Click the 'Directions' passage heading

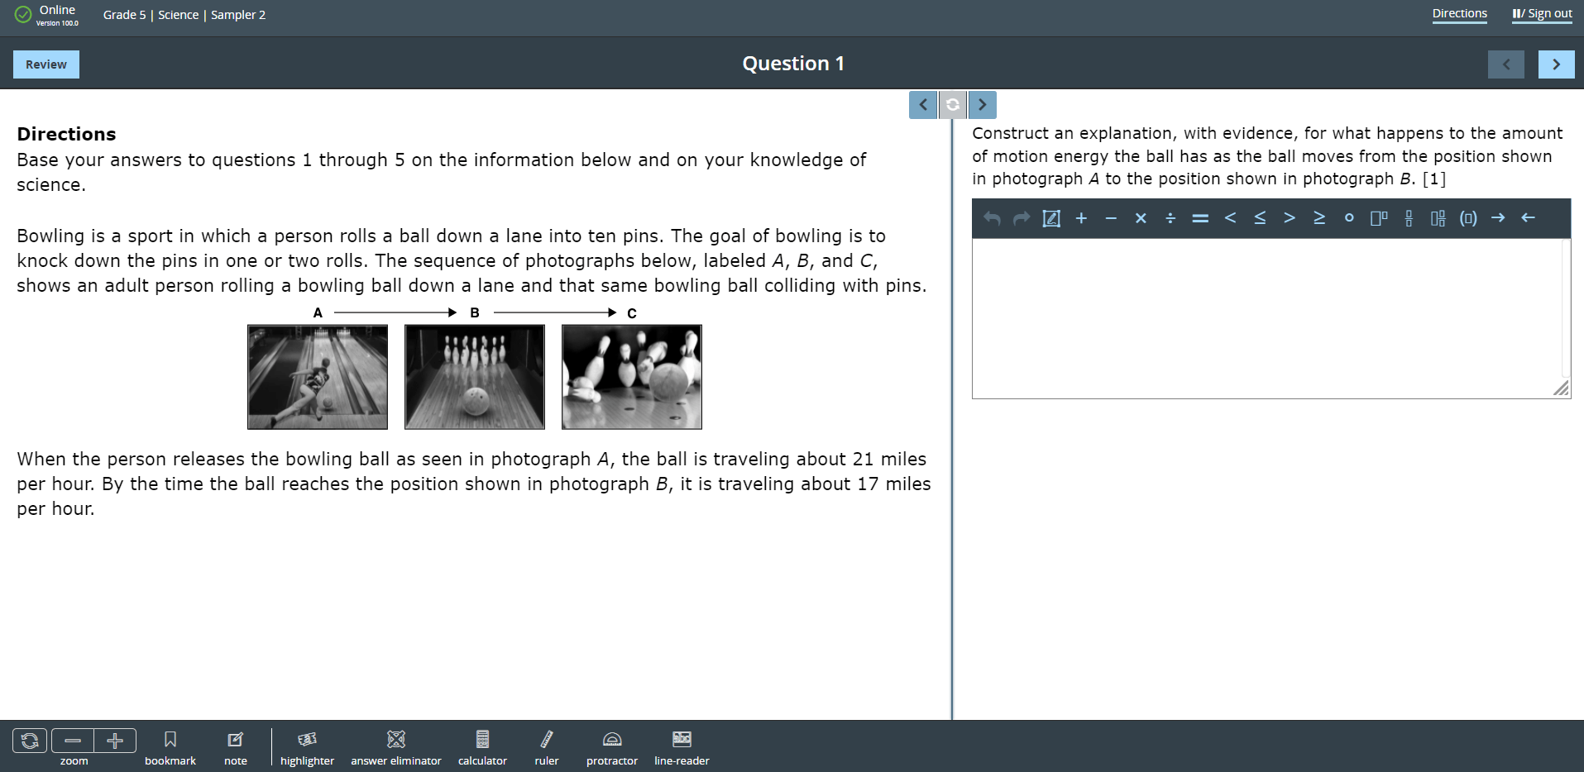66,134
